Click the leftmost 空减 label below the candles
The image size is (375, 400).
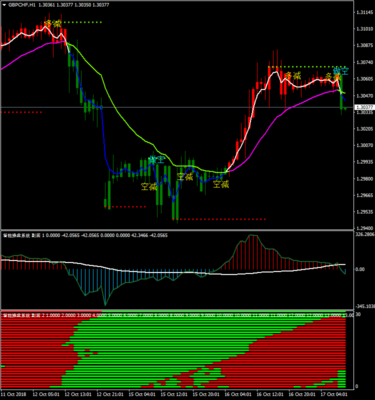coord(149,186)
